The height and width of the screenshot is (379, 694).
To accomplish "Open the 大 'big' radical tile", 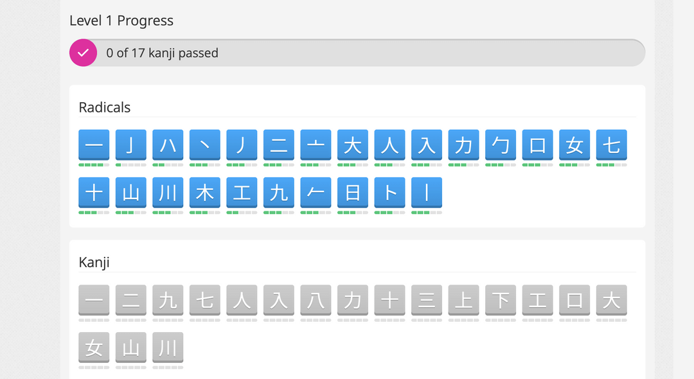I will (352, 145).
